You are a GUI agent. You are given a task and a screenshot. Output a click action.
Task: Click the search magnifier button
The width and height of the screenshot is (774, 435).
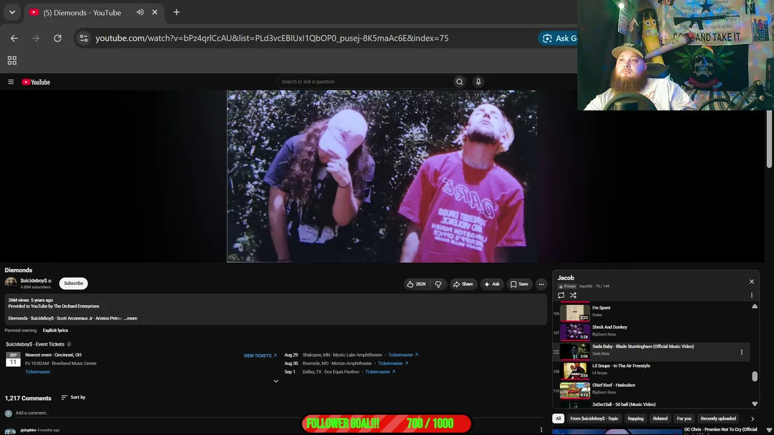[x=460, y=82]
